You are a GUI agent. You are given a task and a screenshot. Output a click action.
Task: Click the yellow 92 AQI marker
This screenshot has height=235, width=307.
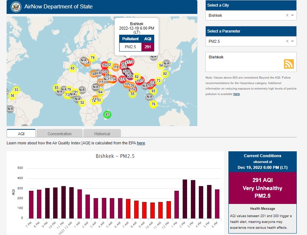pos(165,74)
